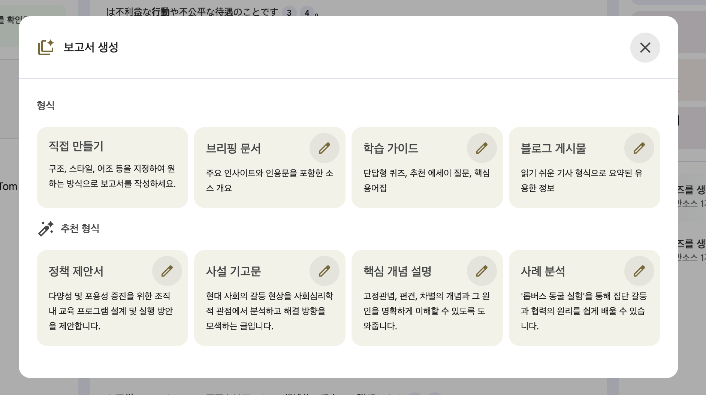
Task: Click the edit pencil on 학습 가이드
Action: (x=482, y=148)
